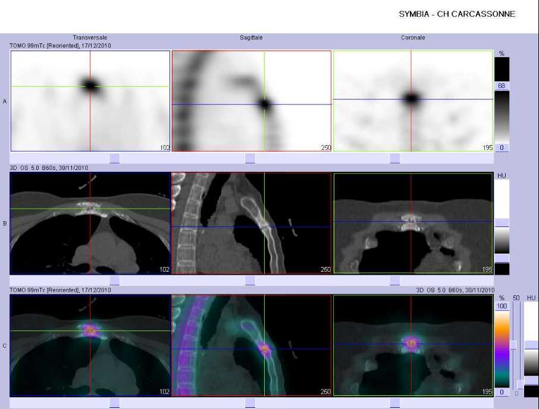539x409 pixels.
Task: Click the row A TOMO 99mTc dataset label
Action: (60, 46)
